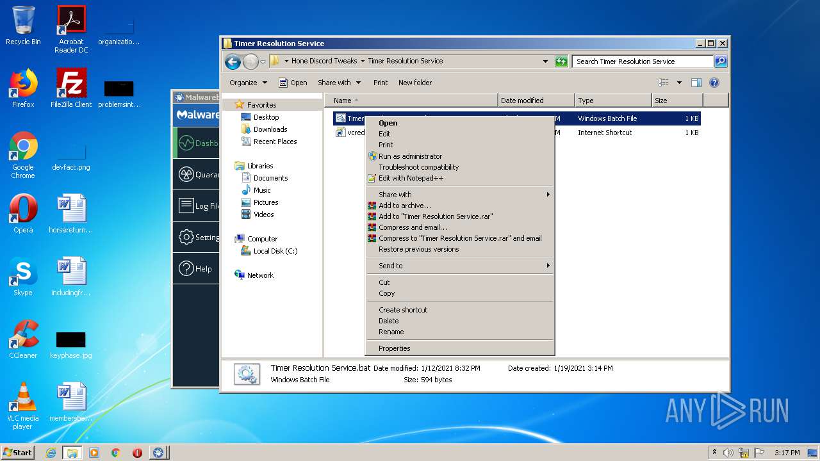Select keyphase.jpg desktop file
Screen dimensions: 820x461
pos(71,346)
